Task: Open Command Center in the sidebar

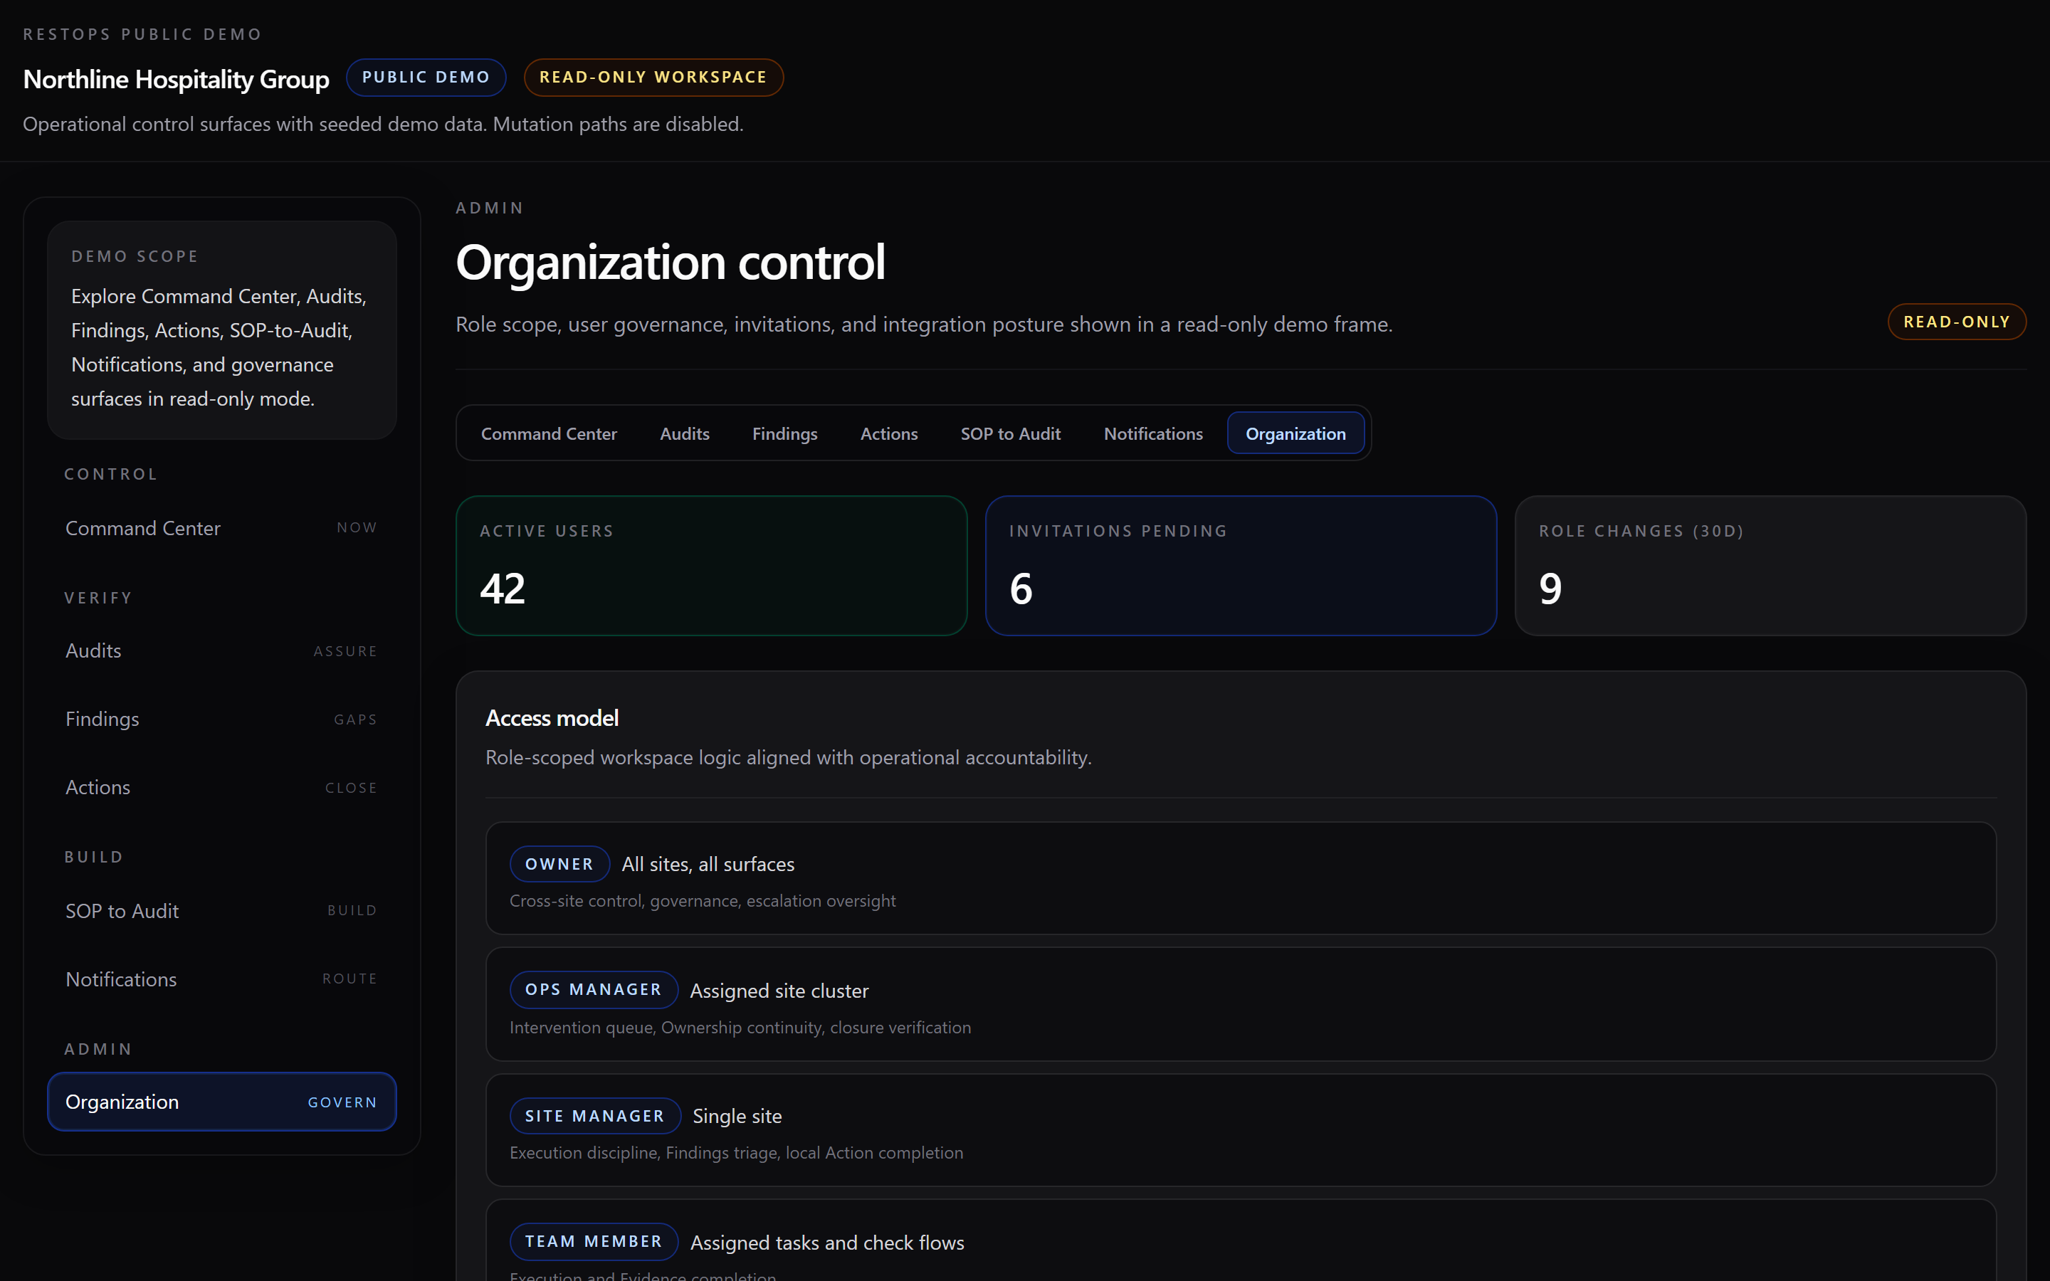Action: click(222, 528)
